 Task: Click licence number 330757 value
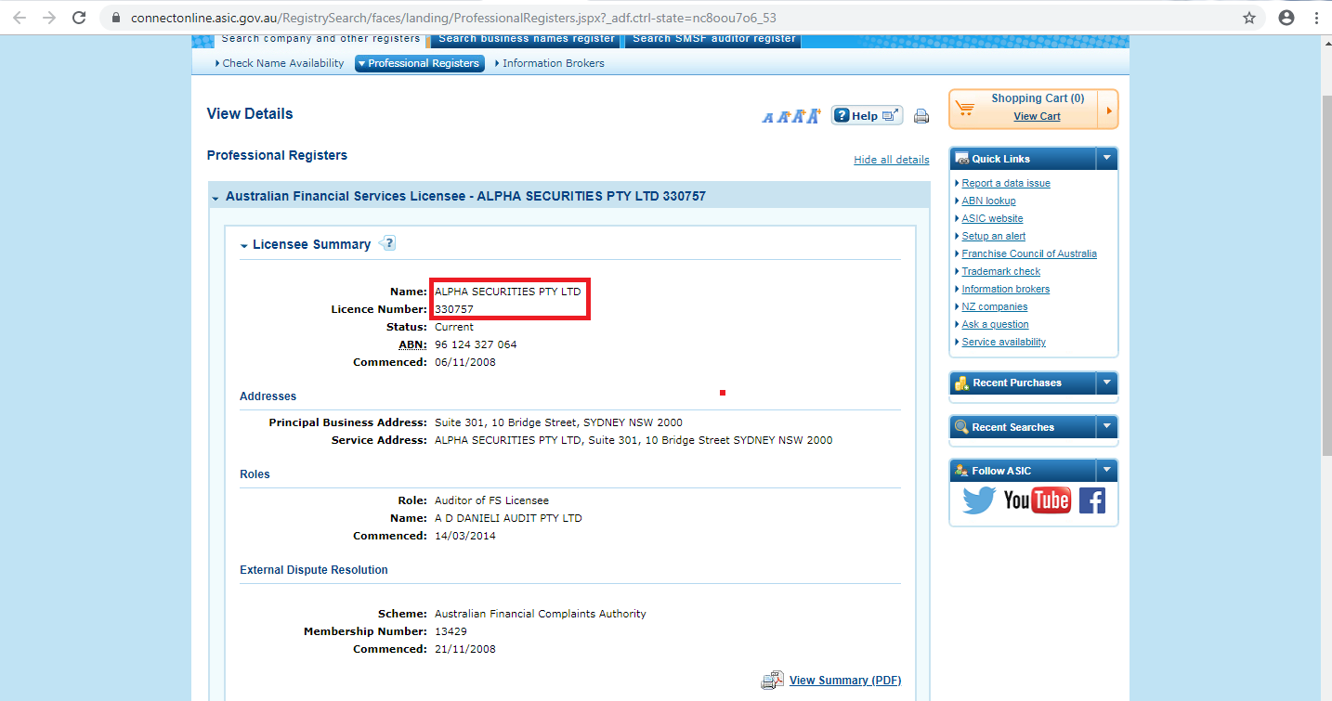pyautogui.click(x=454, y=309)
